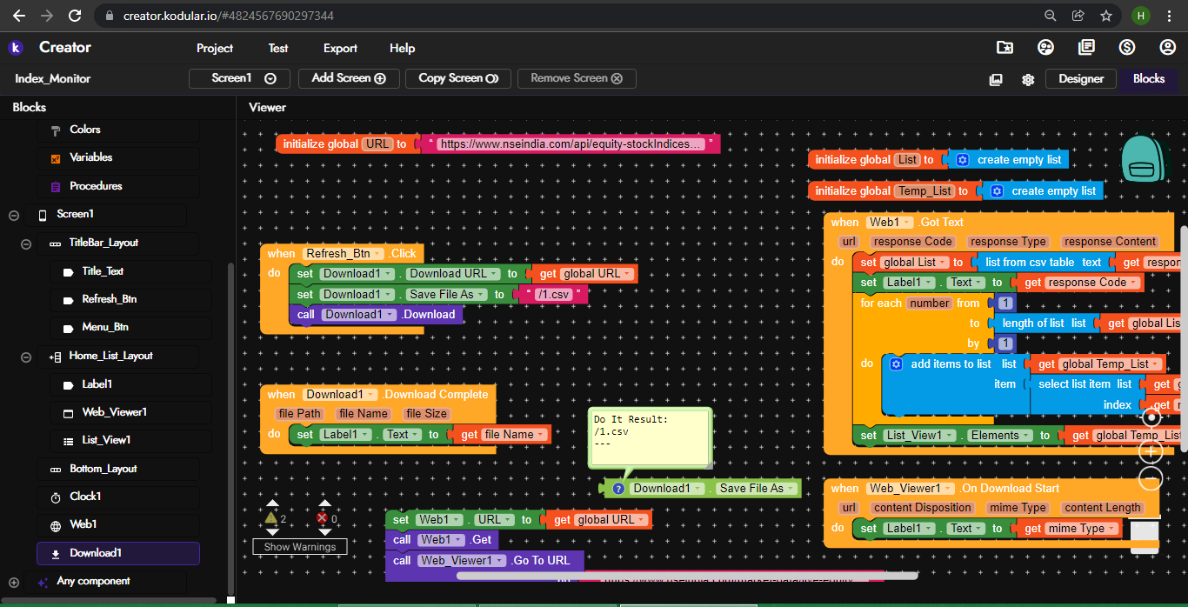Click the Remove Screen button

click(x=577, y=78)
